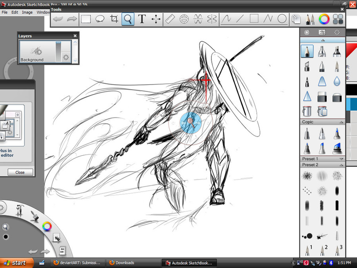357x268 pixels.
Task: Select the Pencil brush in the brush palette
Action: pos(307,51)
